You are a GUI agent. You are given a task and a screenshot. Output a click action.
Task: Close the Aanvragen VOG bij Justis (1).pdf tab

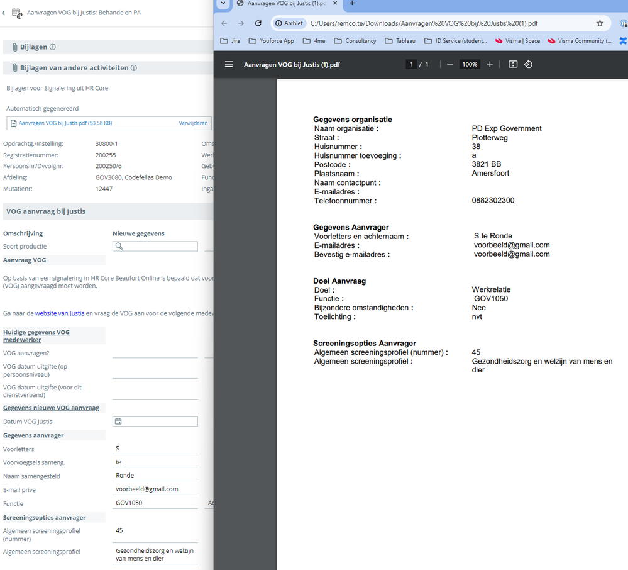point(335,3)
